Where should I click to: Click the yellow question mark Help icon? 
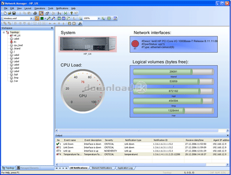click(x=72, y=13)
